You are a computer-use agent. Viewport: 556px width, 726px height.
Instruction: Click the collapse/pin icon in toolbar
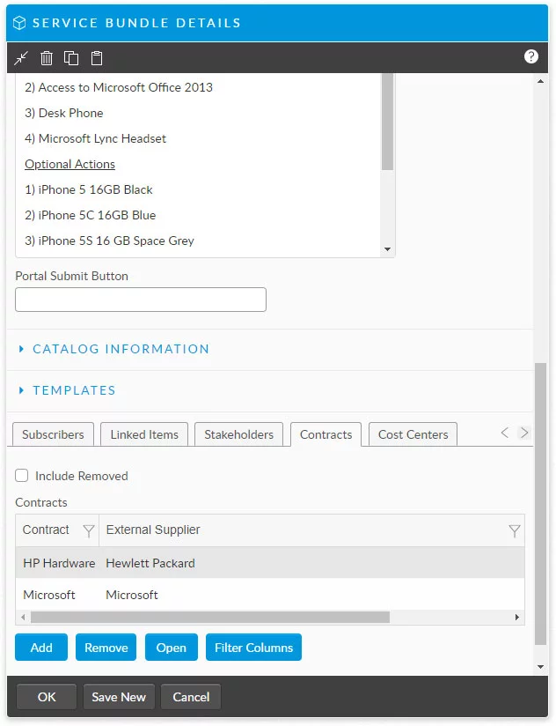coord(22,58)
